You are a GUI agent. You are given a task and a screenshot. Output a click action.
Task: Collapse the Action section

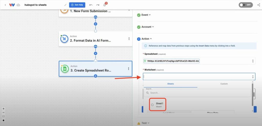(147, 39)
